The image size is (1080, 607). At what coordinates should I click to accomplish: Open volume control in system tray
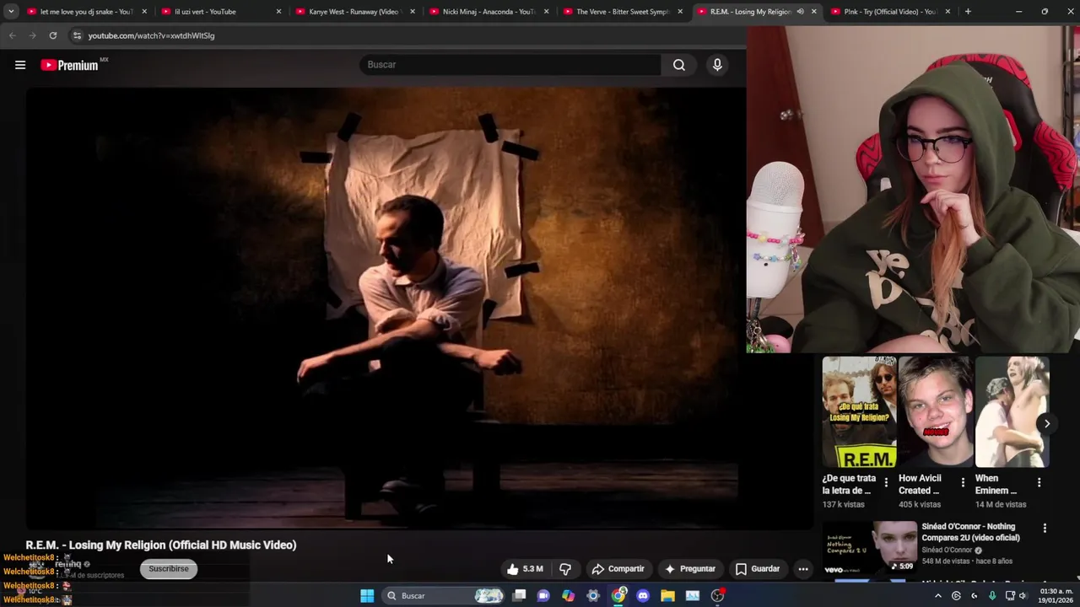tap(1023, 596)
